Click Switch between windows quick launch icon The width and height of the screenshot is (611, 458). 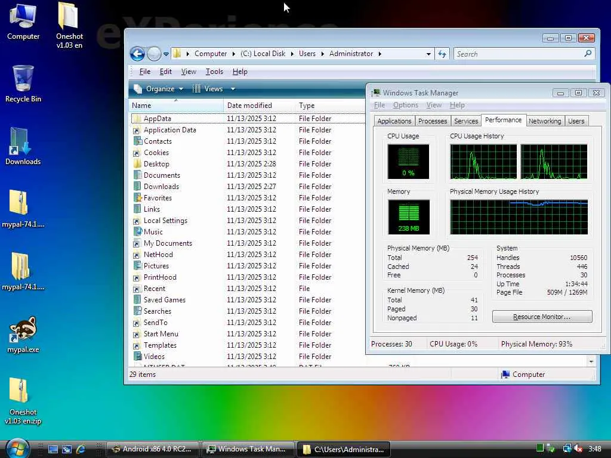[67, 449]
